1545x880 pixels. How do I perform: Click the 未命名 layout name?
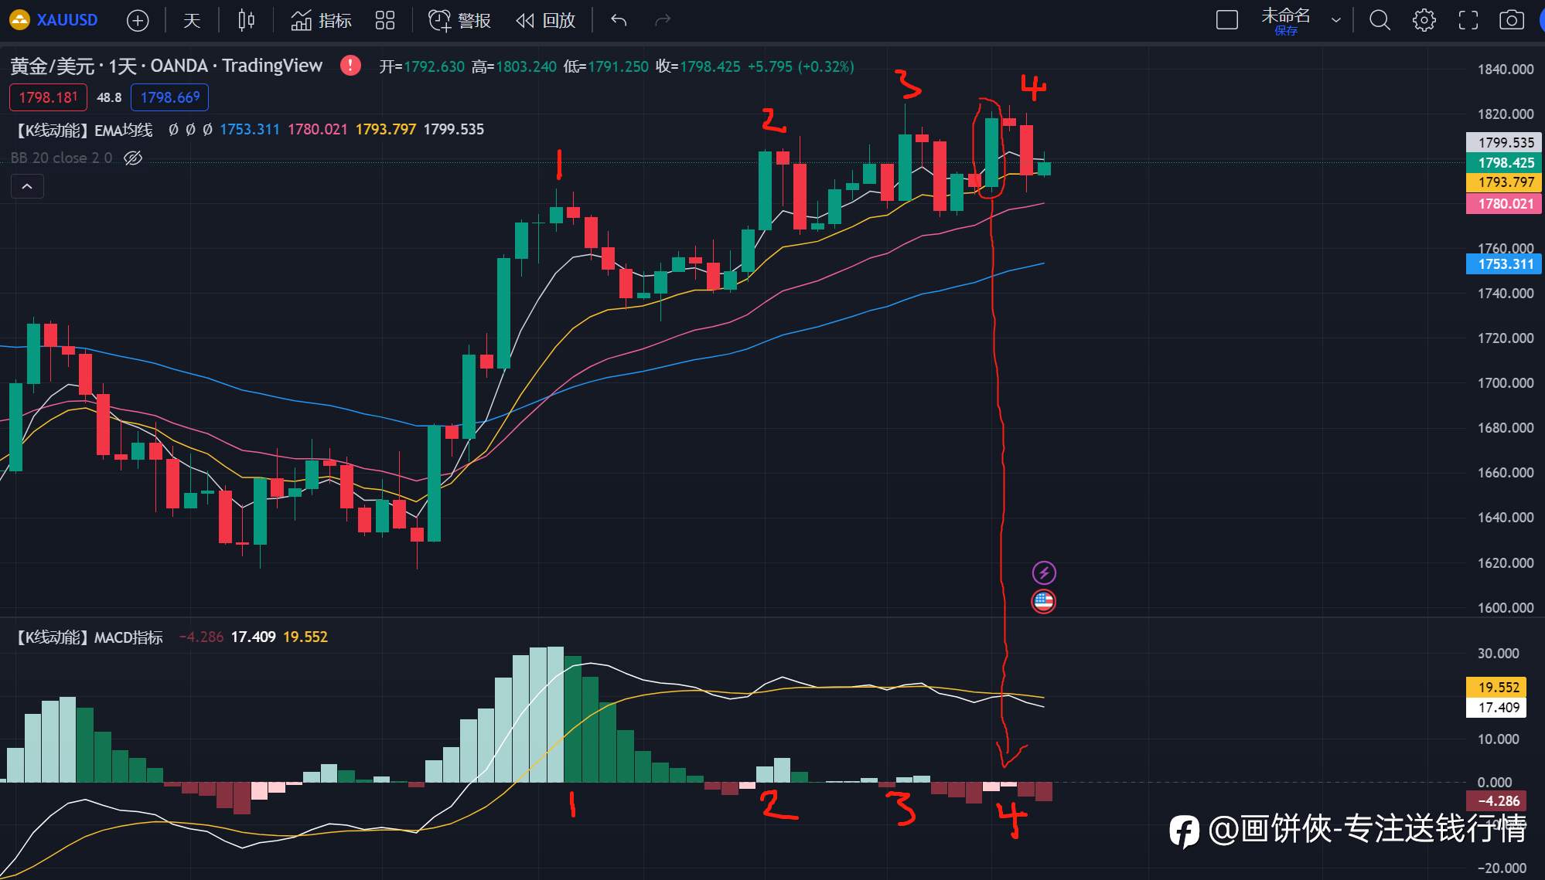click(1286, 15)
